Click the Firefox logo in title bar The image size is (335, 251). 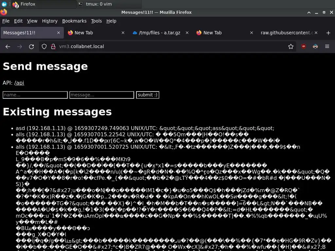pyautogui.click(x=4, y=12)
